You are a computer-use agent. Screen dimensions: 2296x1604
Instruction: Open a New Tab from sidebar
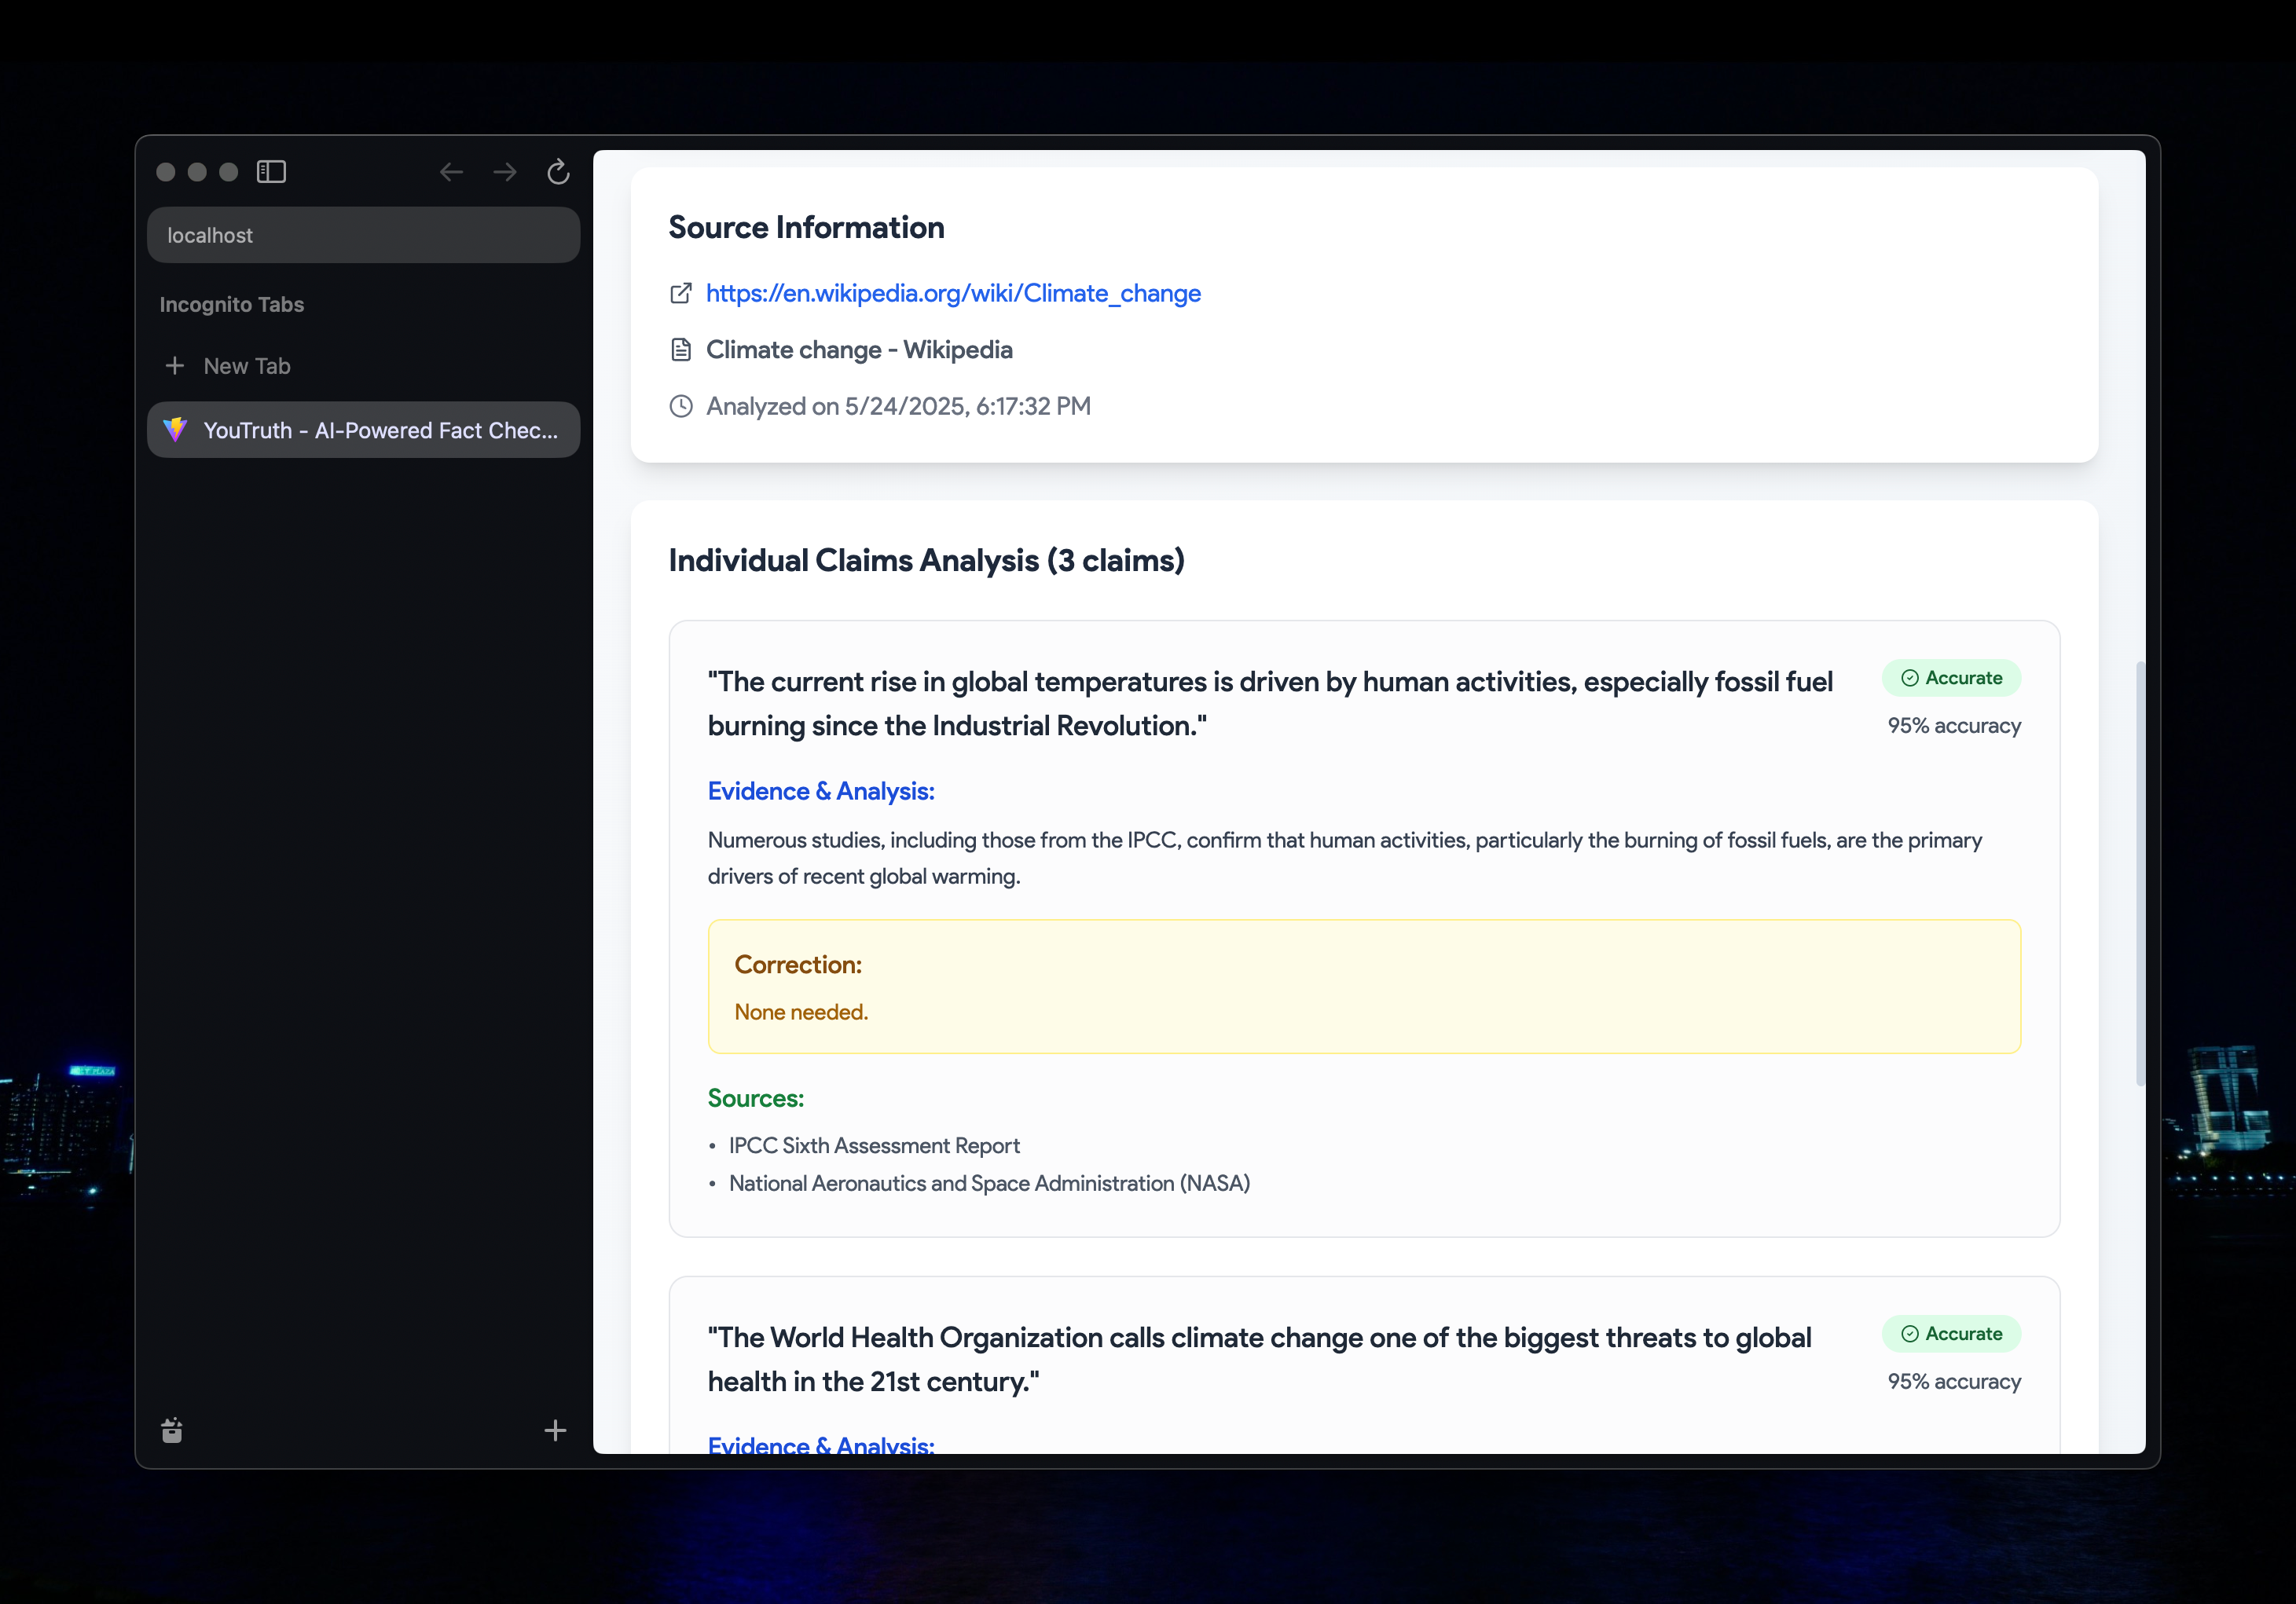(247, 366)
